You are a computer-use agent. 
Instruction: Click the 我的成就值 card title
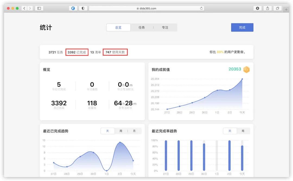(x=161, y=69)
